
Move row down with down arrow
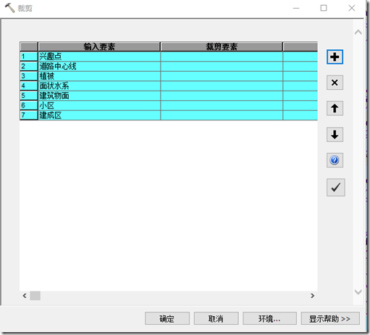click(335, 134)
